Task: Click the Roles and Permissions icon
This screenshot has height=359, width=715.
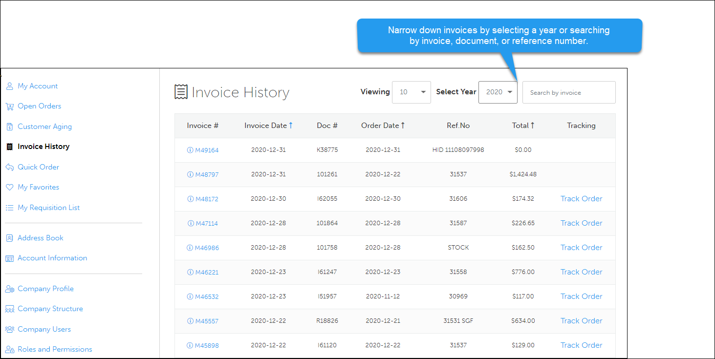Action: point(9,350)
